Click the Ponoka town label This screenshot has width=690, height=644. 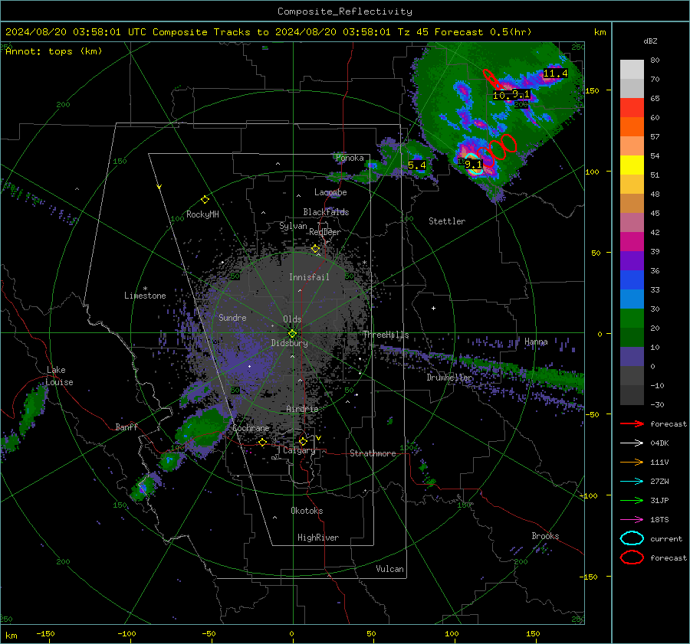pos(350,158)
